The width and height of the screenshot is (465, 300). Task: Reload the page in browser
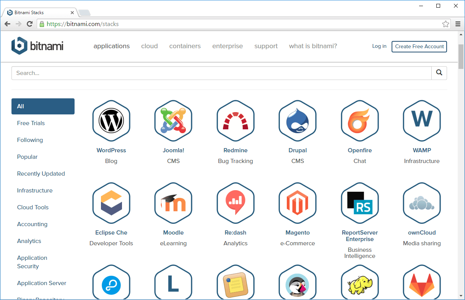pos(29,24)
